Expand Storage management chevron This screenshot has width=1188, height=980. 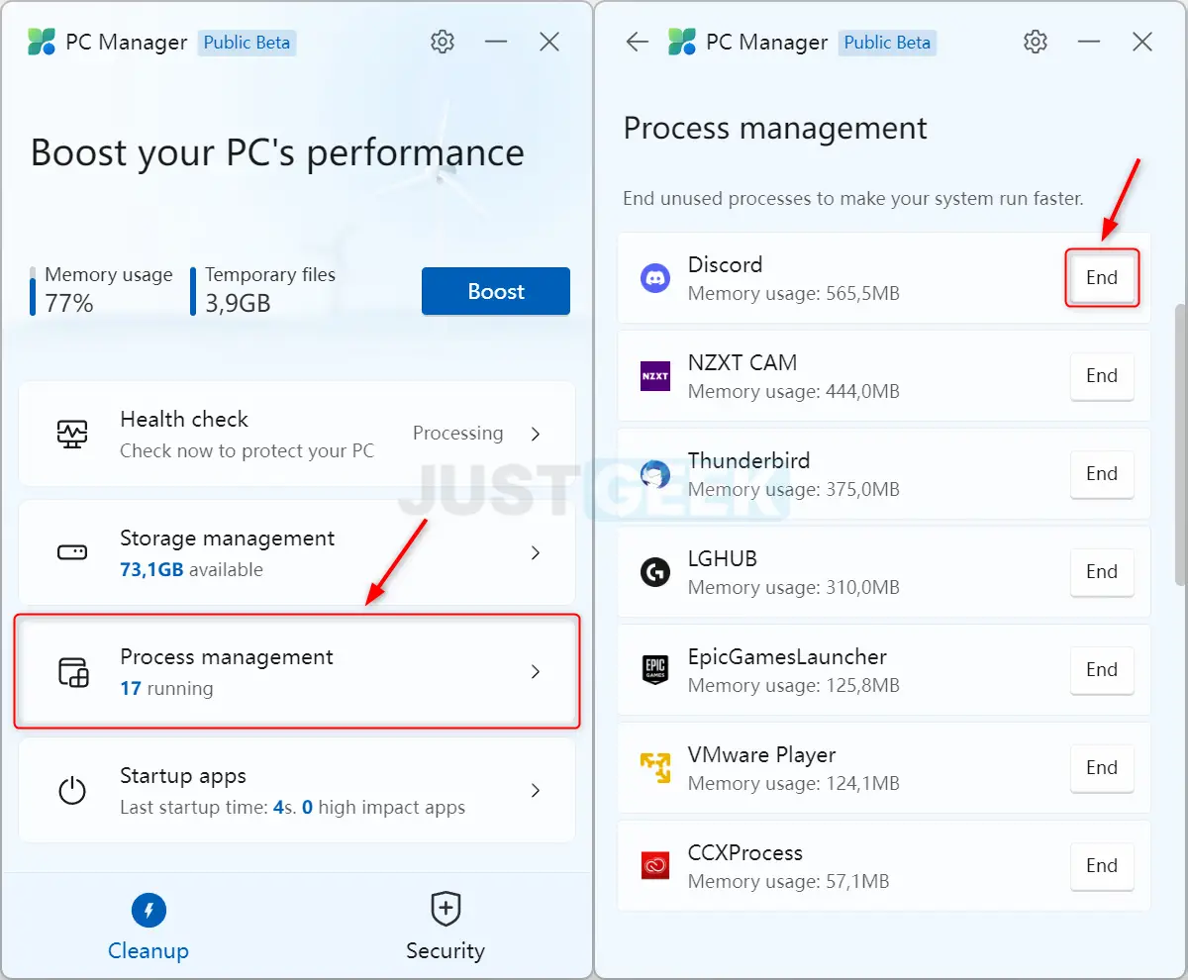click(536, 552)
